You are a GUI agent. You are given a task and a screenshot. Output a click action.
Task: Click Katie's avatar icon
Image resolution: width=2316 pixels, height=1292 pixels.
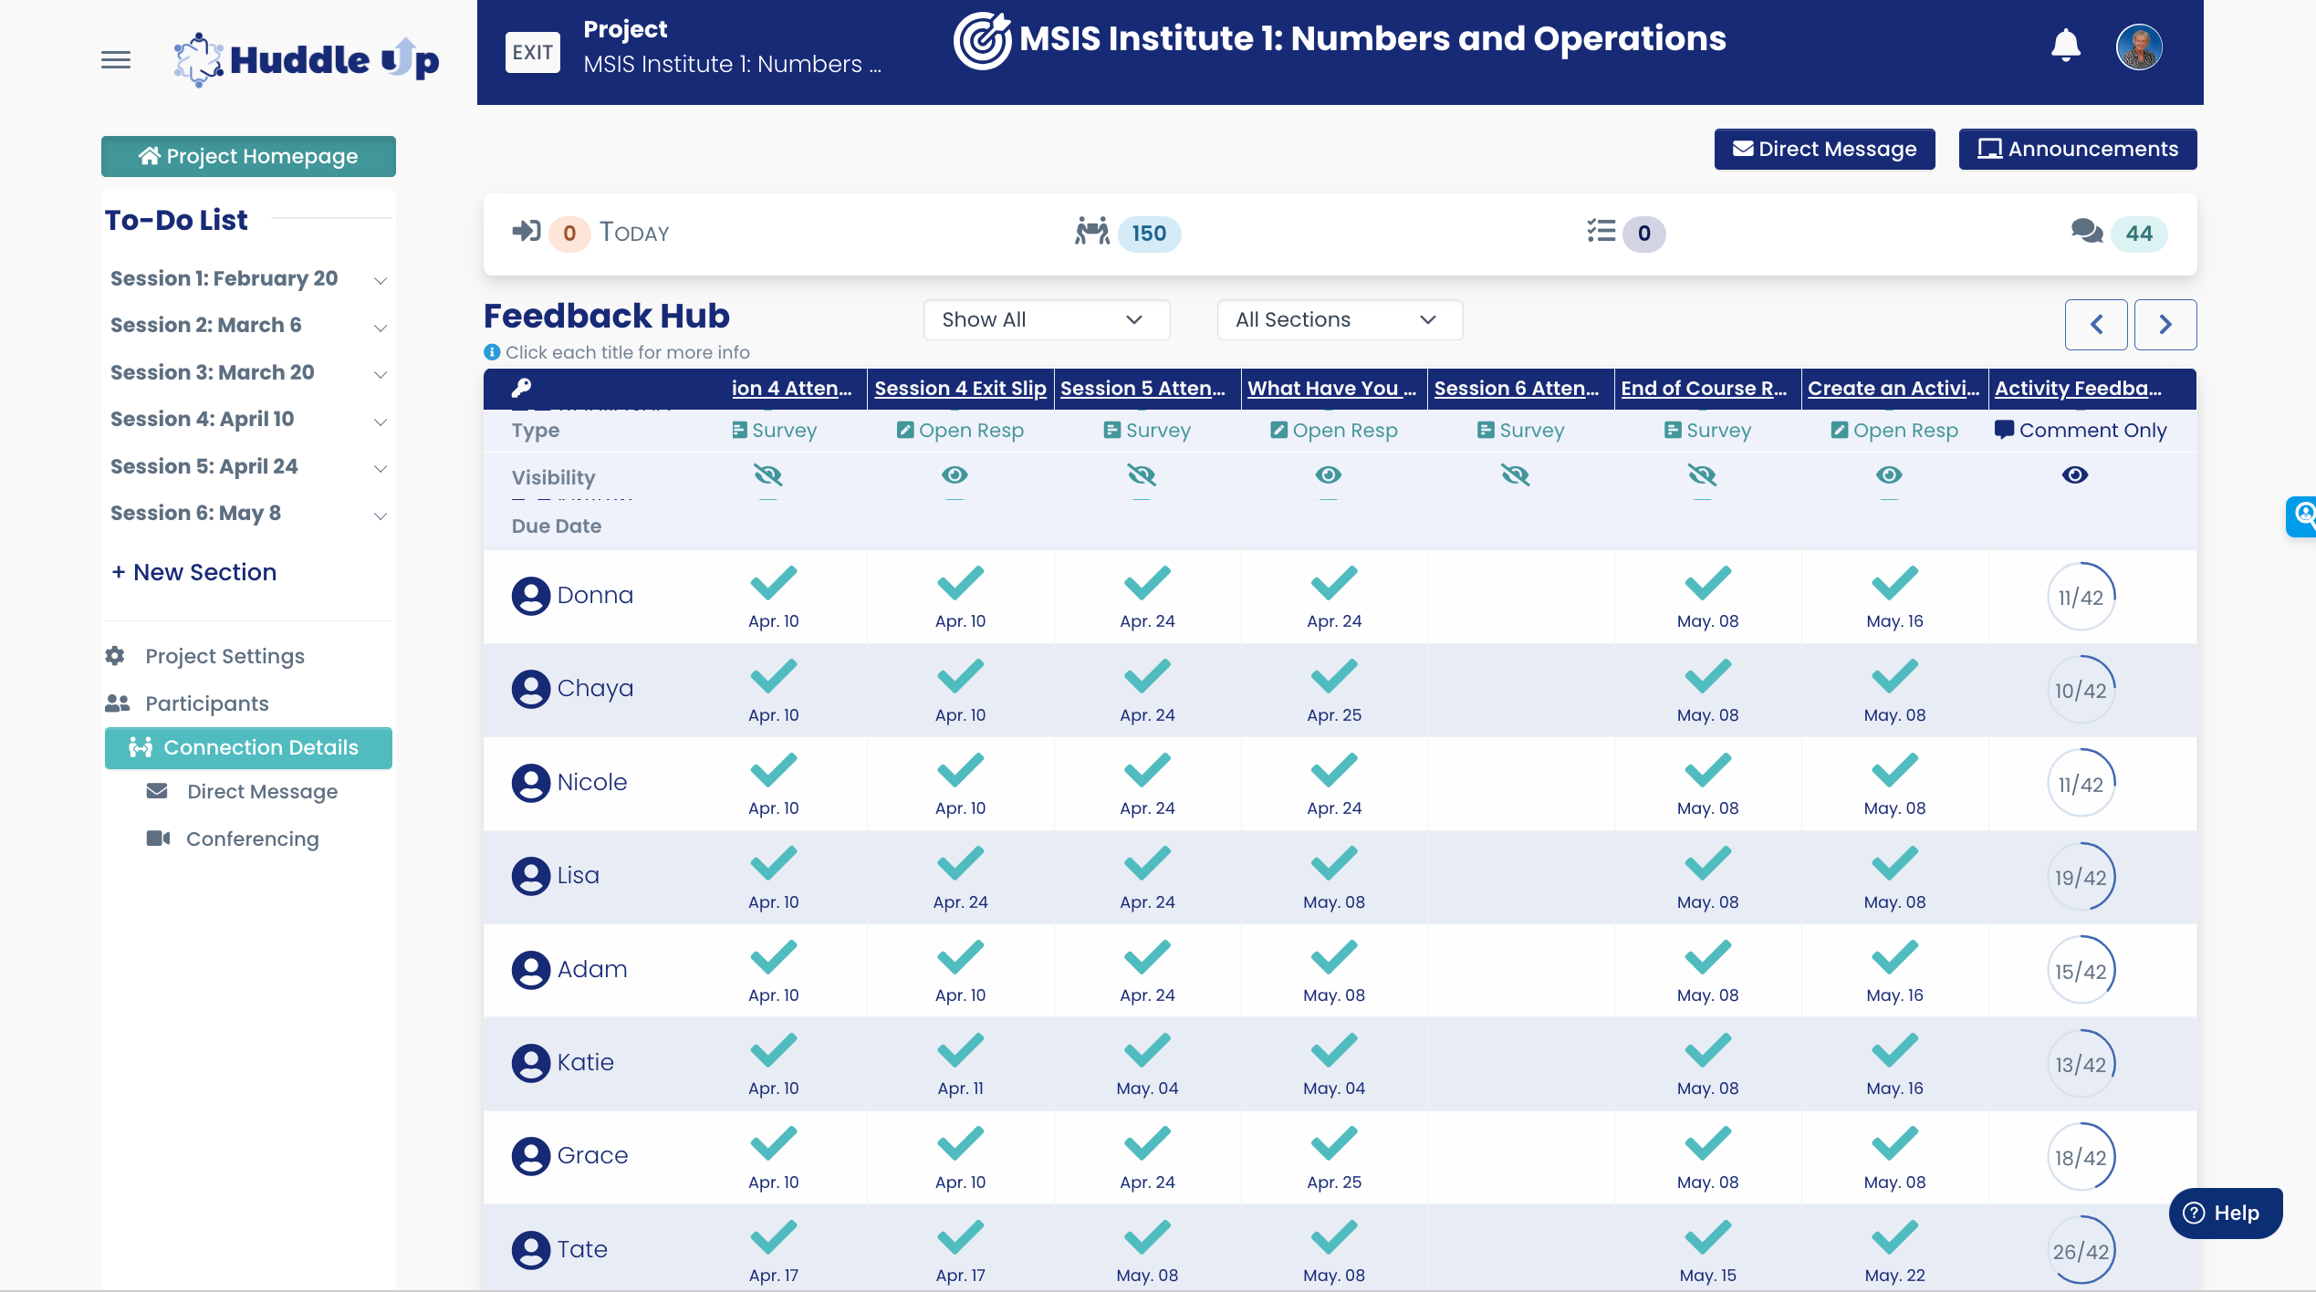pyautogui.click(x=531, y=1063)
